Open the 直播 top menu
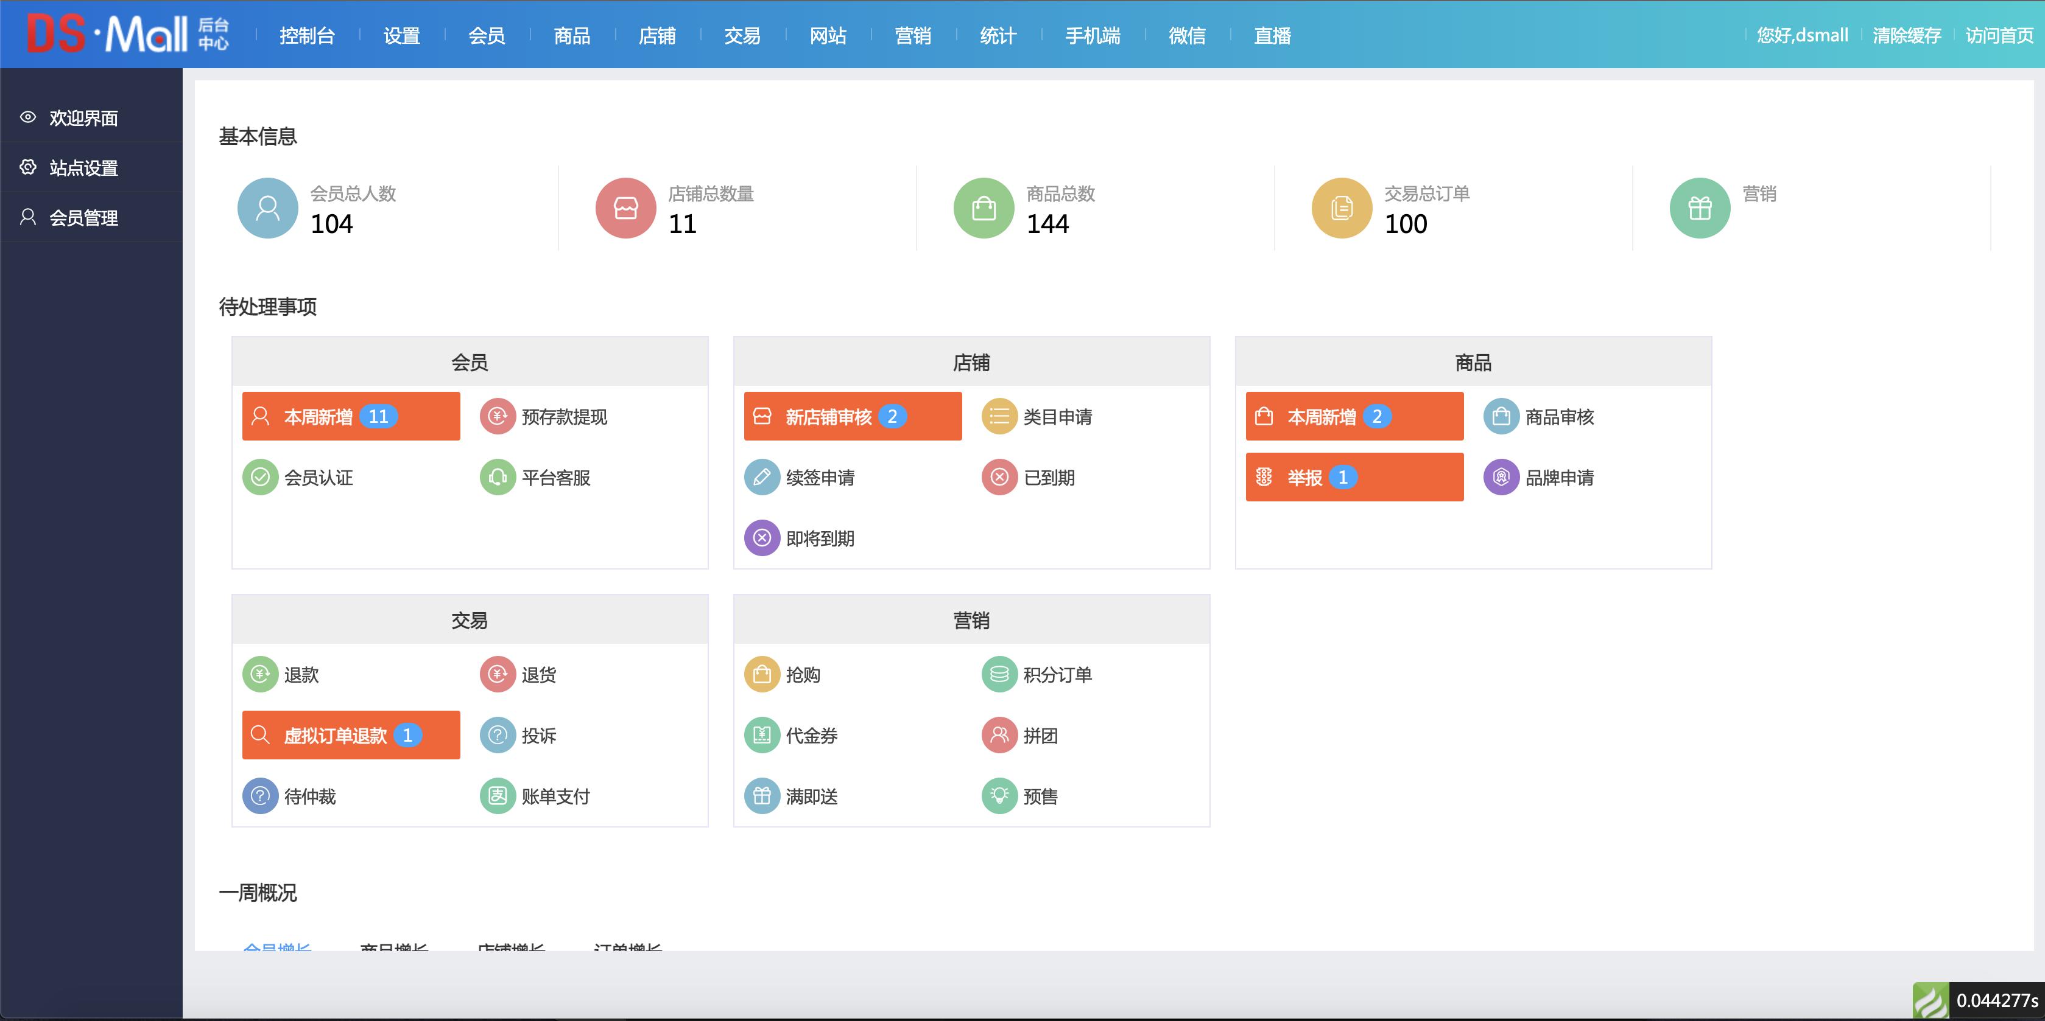2045x1021 pixels. click(x=1272, y=36)
